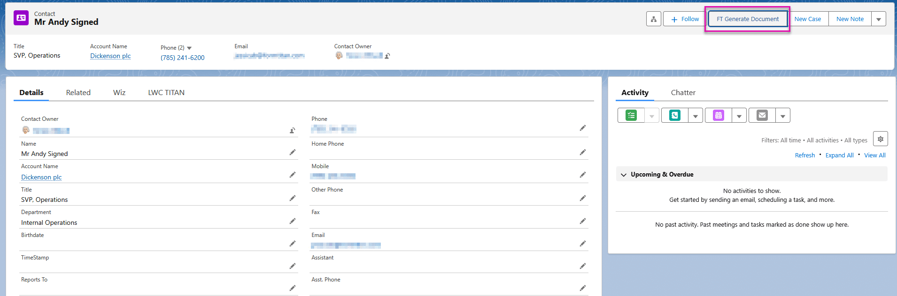Open more actions dropdown beside New Note
897x296 pixels.
(879, 19)
